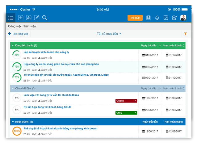Click the add new plus square icon
Screen dimensions: 197x143
[21, 18]
